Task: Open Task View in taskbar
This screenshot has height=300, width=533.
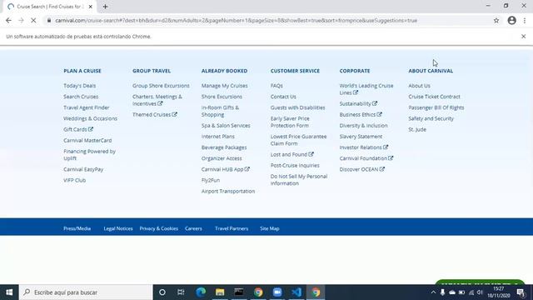Action: click(x=181, y=292)
